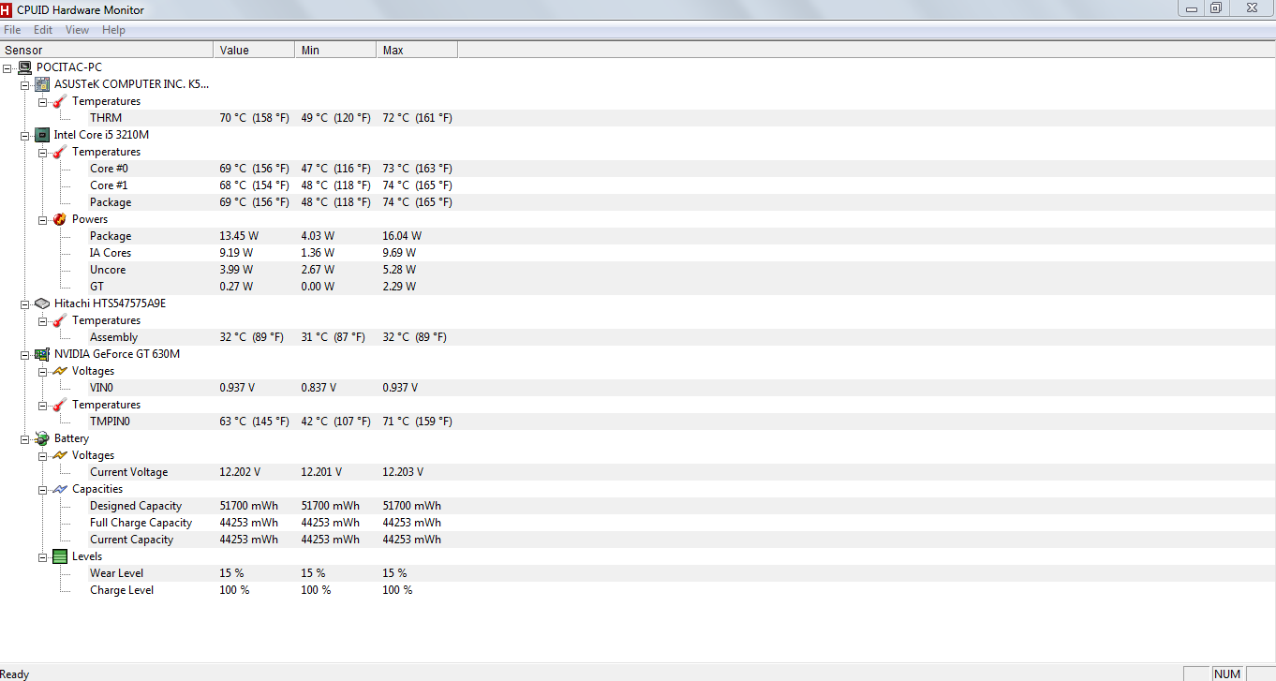Collapse the Capacities group
1276x681 pixels.
pyautogui.click(x=43, y=489)
